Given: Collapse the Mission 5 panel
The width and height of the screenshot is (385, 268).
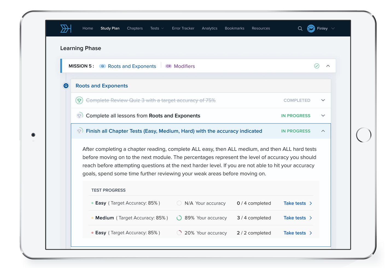Looking at the screenshot, I should 328,66.
